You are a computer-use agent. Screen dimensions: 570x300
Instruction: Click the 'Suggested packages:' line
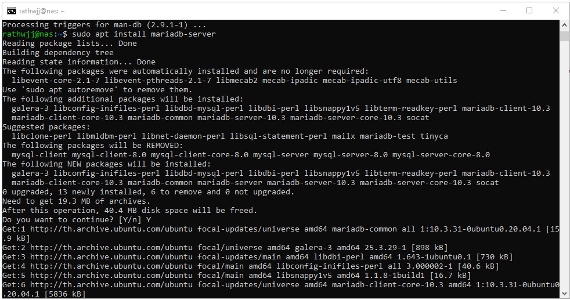(x=46, y=127)
